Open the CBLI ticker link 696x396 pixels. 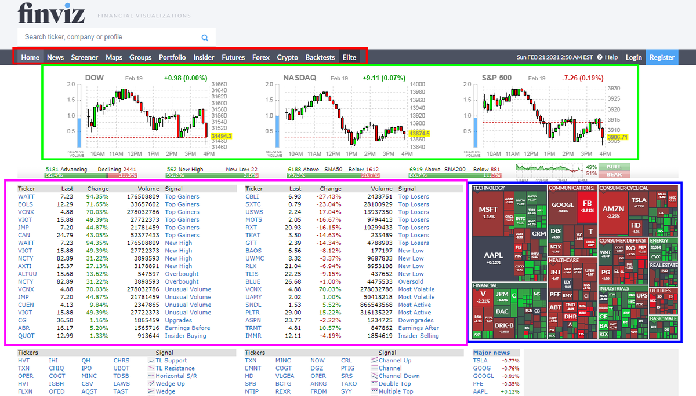(x=252, y=197)
